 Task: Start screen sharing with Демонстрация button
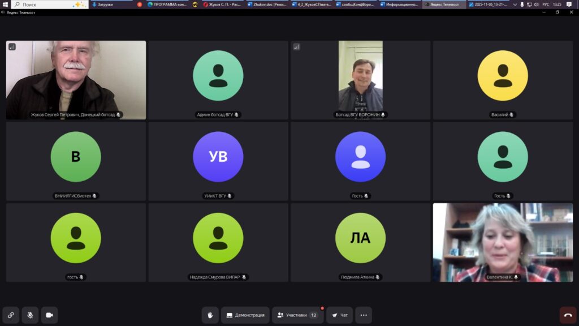(x=245, y=315)
